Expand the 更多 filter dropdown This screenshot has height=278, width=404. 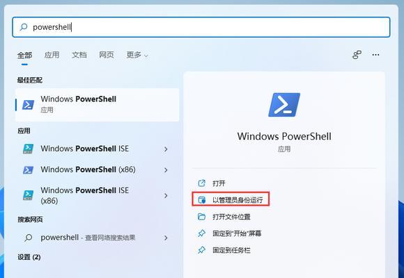pyautogui.click(x=137, y=55)
